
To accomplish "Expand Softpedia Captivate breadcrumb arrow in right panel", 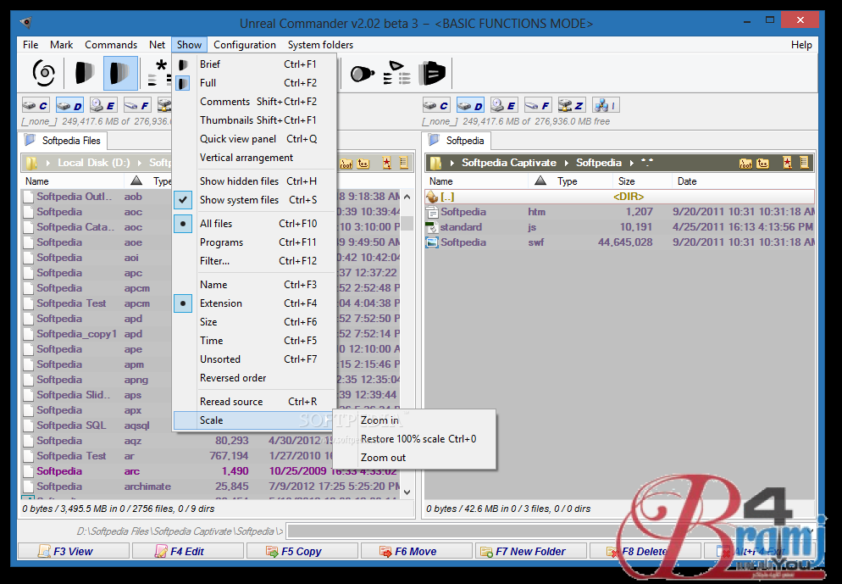I will (x=453, y=163).
